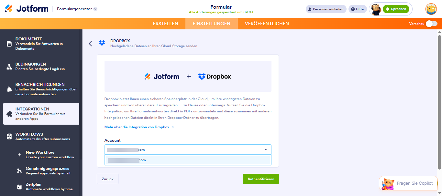Select the email account option in list
This screenshot has width=442, height=196.
point(188,160)
